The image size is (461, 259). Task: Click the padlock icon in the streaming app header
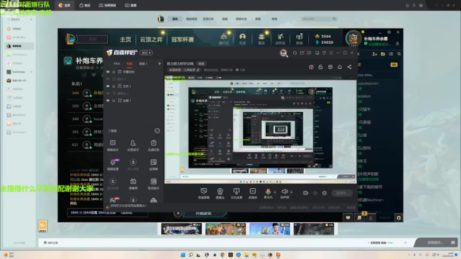click(x=320, y=67)
